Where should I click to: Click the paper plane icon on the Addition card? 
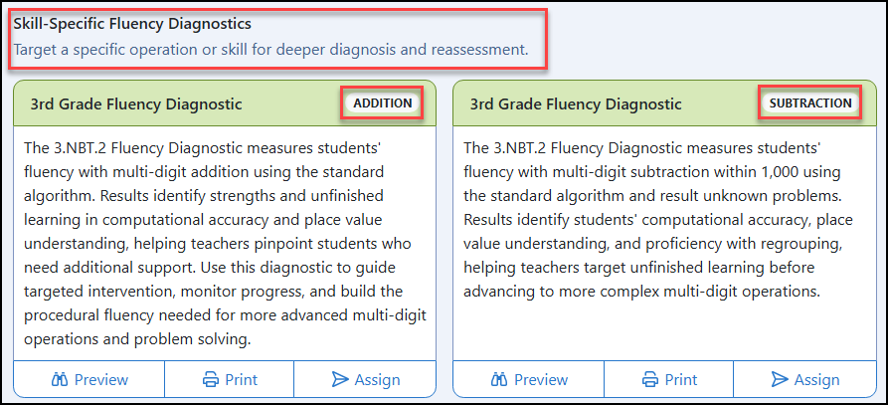tap(340, 379)
